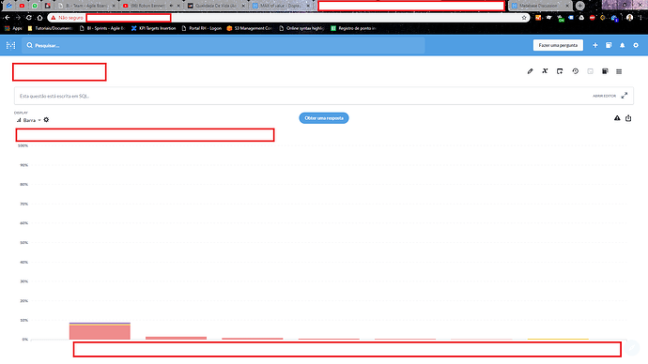Click the Fazer uma pergunta button

558,45
